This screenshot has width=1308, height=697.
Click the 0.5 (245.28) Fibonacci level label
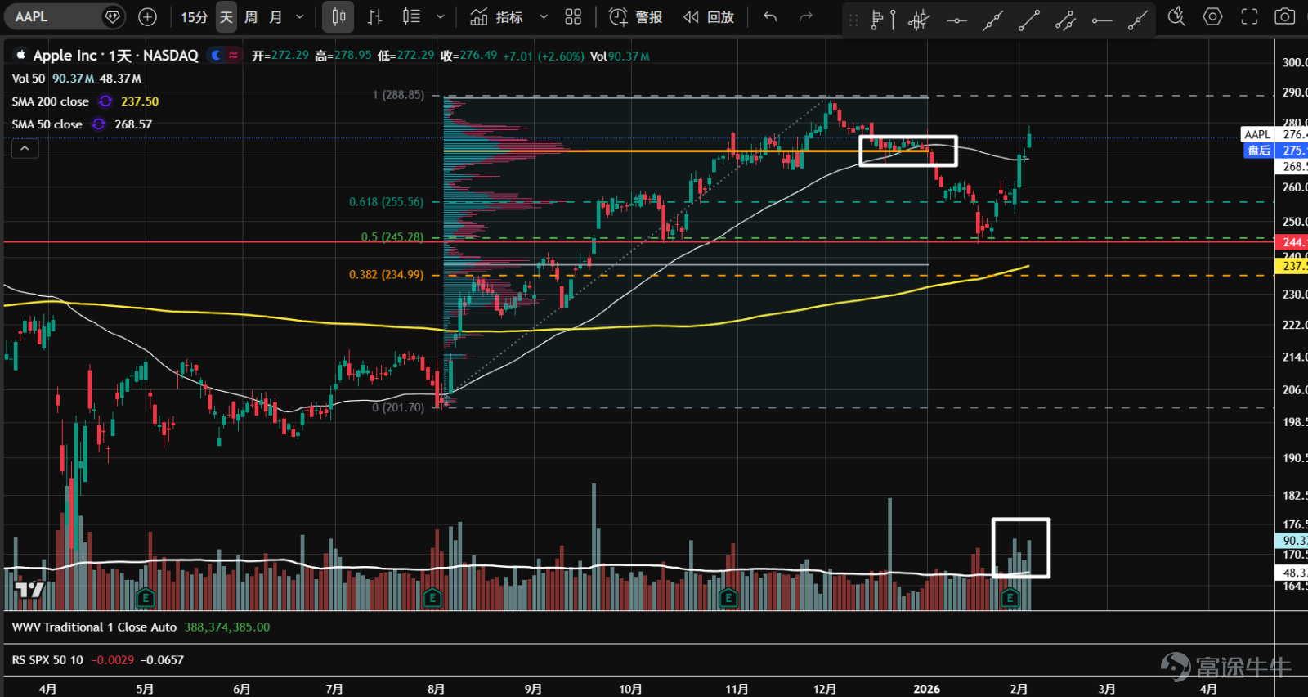[392, 237]
